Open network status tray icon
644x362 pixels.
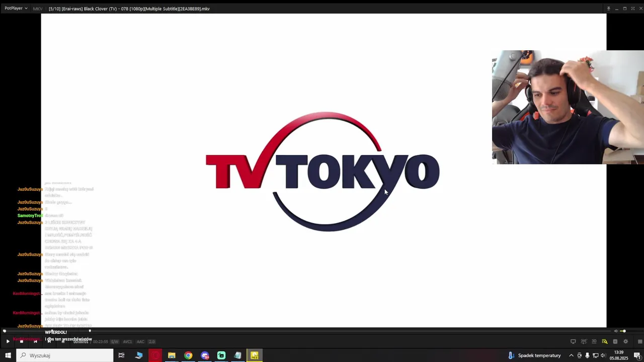point(596,355)
